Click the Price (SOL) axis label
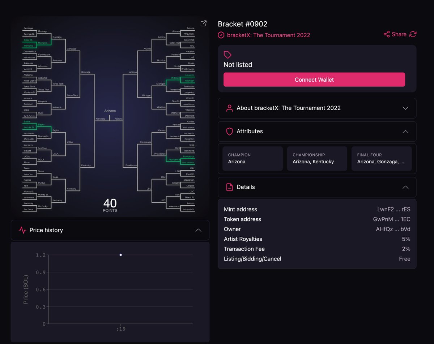 (x=26, y=289)
